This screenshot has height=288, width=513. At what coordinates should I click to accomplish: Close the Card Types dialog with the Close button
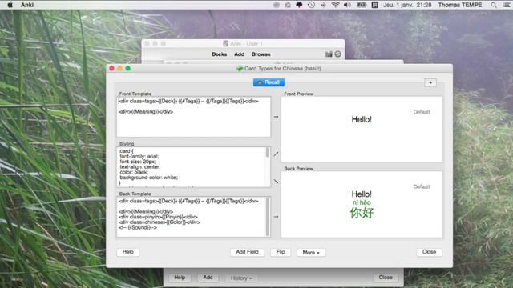click(429, 252)
